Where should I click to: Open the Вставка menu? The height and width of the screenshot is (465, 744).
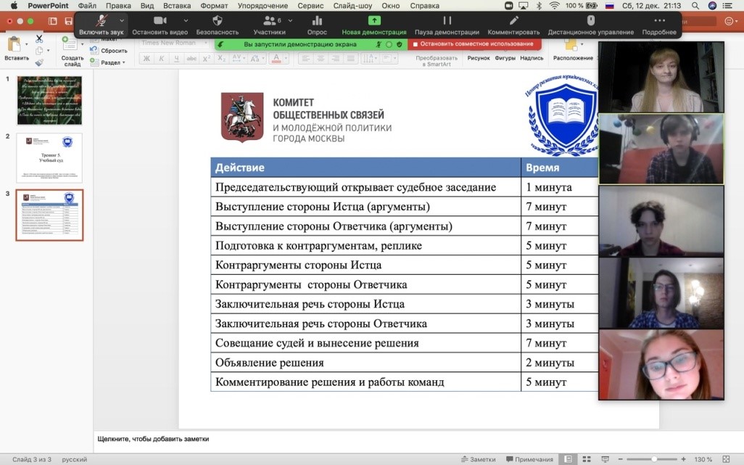pyautogui.click(x=177, y=6)
